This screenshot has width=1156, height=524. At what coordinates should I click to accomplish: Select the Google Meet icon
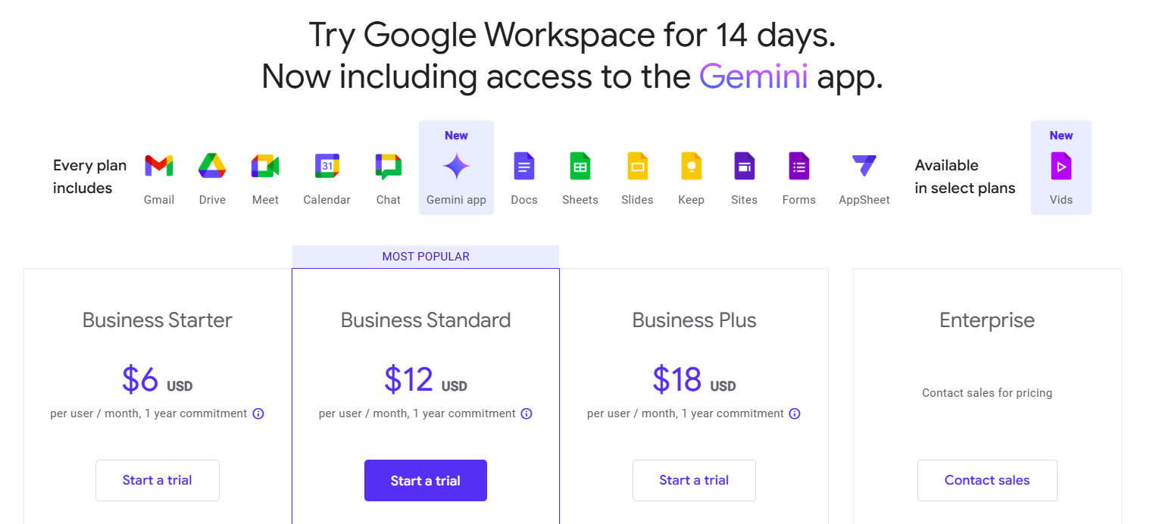(x=265, y=166)
